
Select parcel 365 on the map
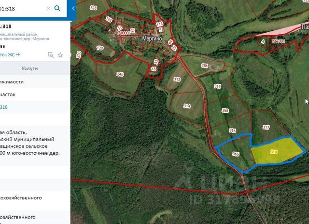tap(236, 154)
